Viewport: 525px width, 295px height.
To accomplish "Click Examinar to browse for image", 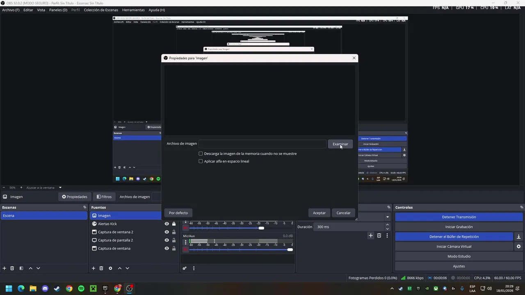I will (x=340, y=144).
